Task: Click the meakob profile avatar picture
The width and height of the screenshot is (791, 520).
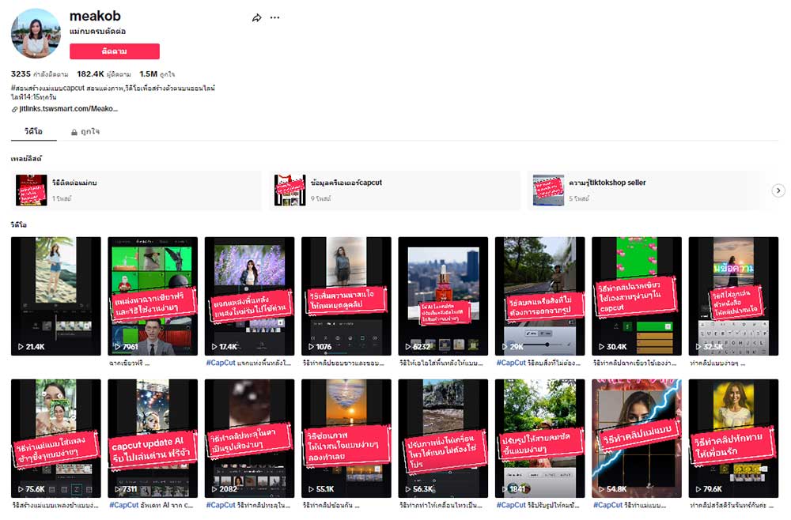Action: tap(36, 33)
